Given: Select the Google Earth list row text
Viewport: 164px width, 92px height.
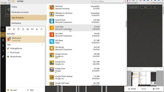Looking at the screenshot, I should coord(60,70).
